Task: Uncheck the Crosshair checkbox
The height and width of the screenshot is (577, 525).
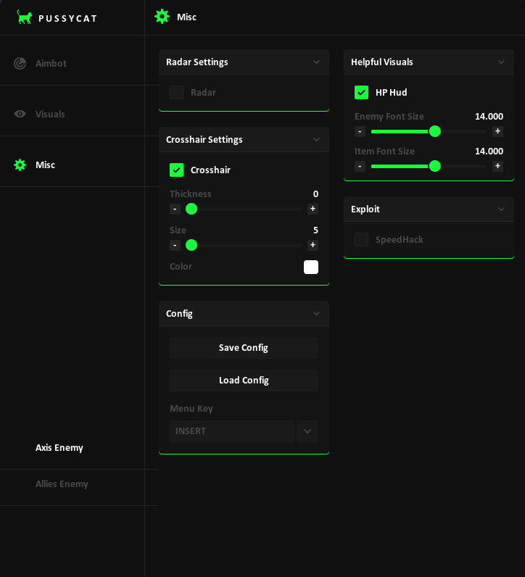Action: click(176, 170)
